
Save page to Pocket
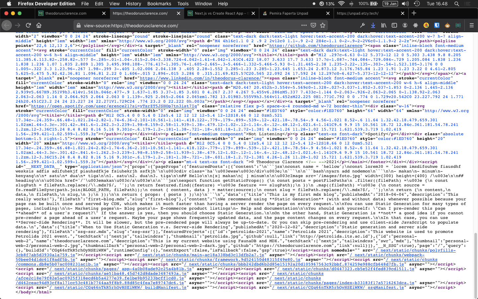pyautogui.click(x=313, y=25)
